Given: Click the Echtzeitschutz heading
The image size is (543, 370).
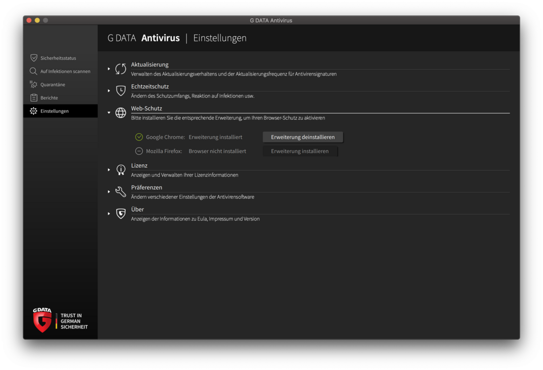Looking at the screenshot, I should pos(150,86).
